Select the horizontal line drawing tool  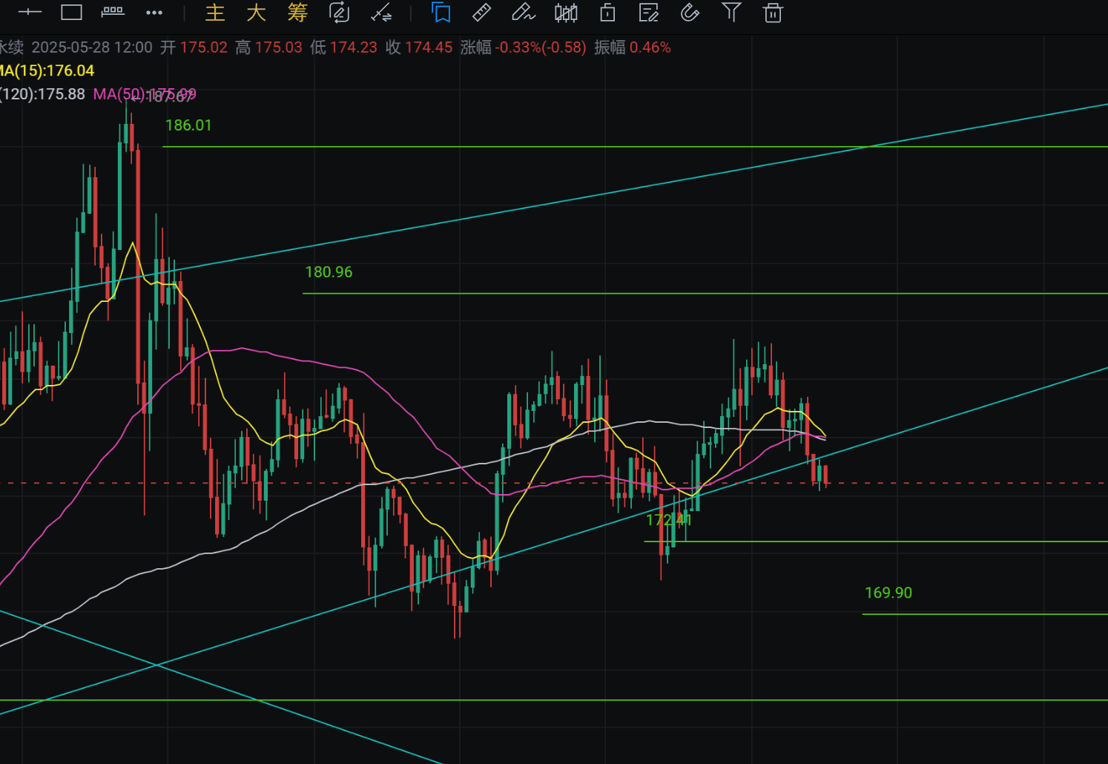[x=30, y=12]
